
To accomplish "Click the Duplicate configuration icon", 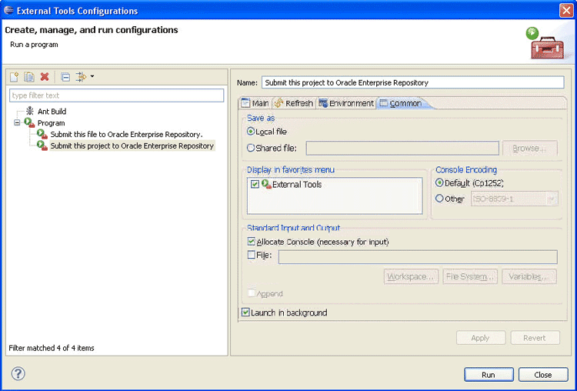I will (29, 76).
